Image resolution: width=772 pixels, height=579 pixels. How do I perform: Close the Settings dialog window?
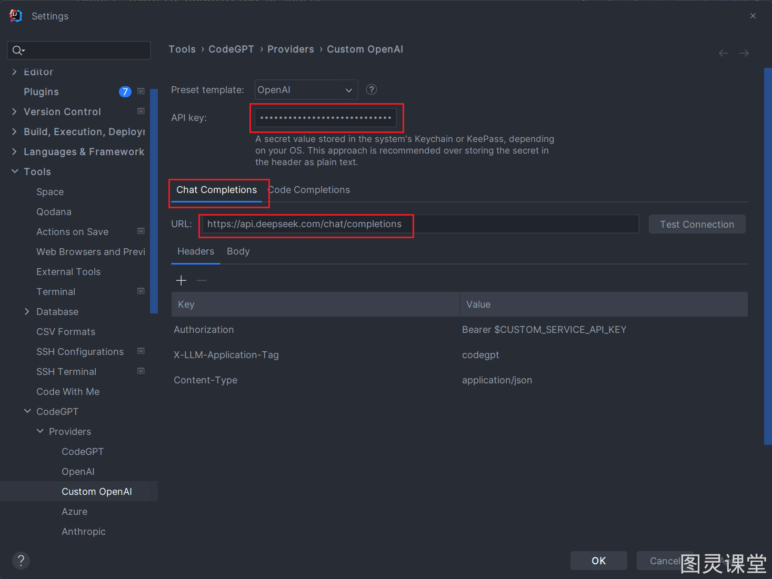(753, 16)
